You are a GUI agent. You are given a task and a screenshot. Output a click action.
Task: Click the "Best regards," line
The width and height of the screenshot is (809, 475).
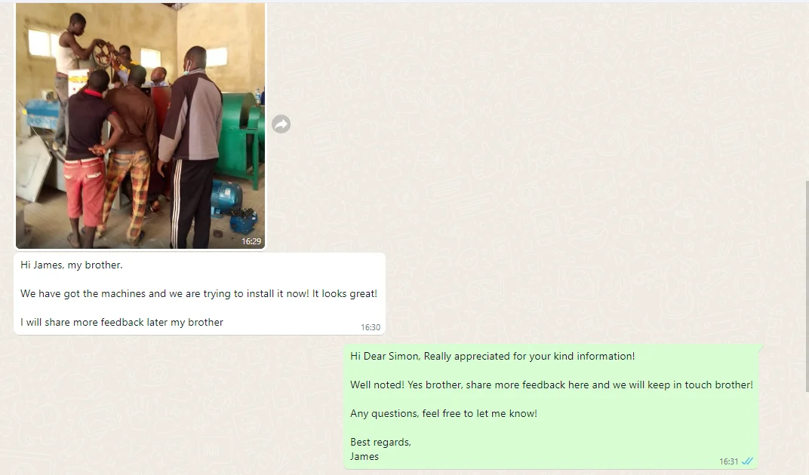coord(380,442)
